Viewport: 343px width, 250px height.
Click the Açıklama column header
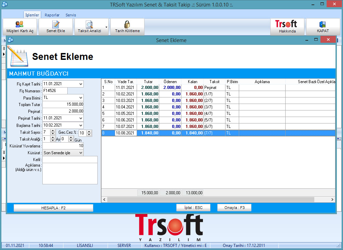(262, 82)
